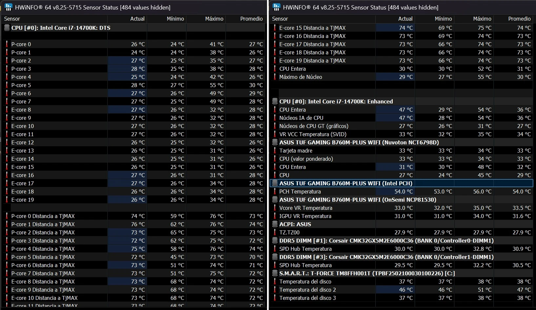Click chip icon beside DDR5 DIMM [#1] header

click(275, 241)
